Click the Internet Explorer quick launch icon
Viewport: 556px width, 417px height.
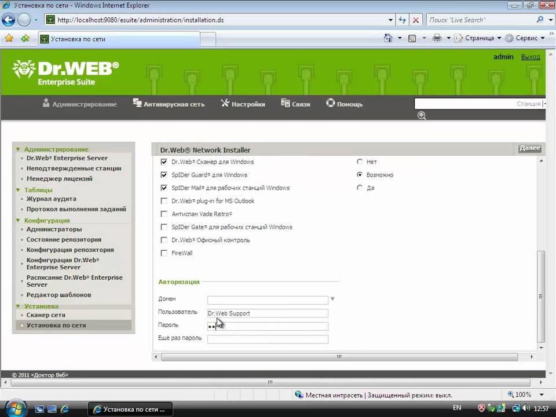pos(64,409)
